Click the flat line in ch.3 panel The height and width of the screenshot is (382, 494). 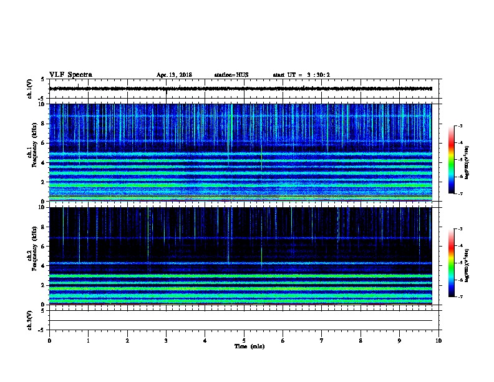click(x=241, y=321)
